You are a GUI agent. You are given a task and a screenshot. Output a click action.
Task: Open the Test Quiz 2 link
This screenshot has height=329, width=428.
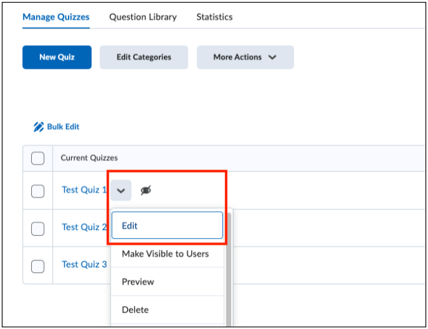84,227
